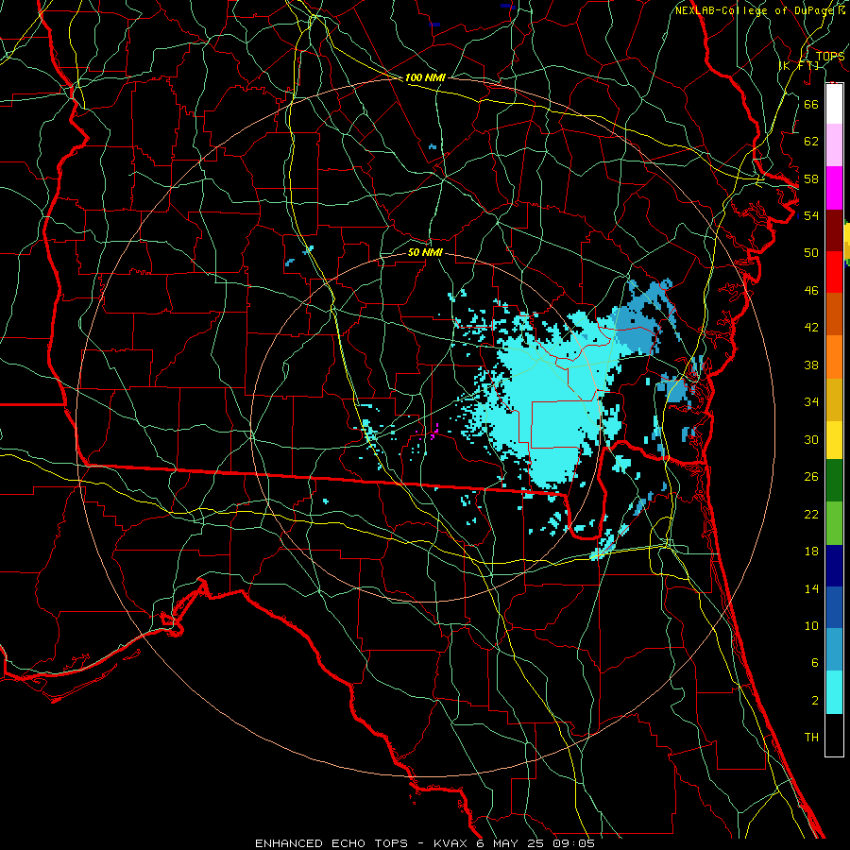850x850 pixels.
Task: Click the light green legend swatch
Action: pos(834,523)
